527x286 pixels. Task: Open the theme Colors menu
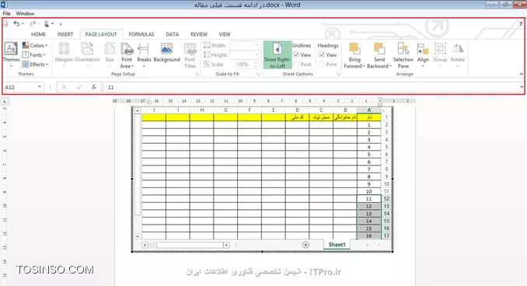[35, 45]
